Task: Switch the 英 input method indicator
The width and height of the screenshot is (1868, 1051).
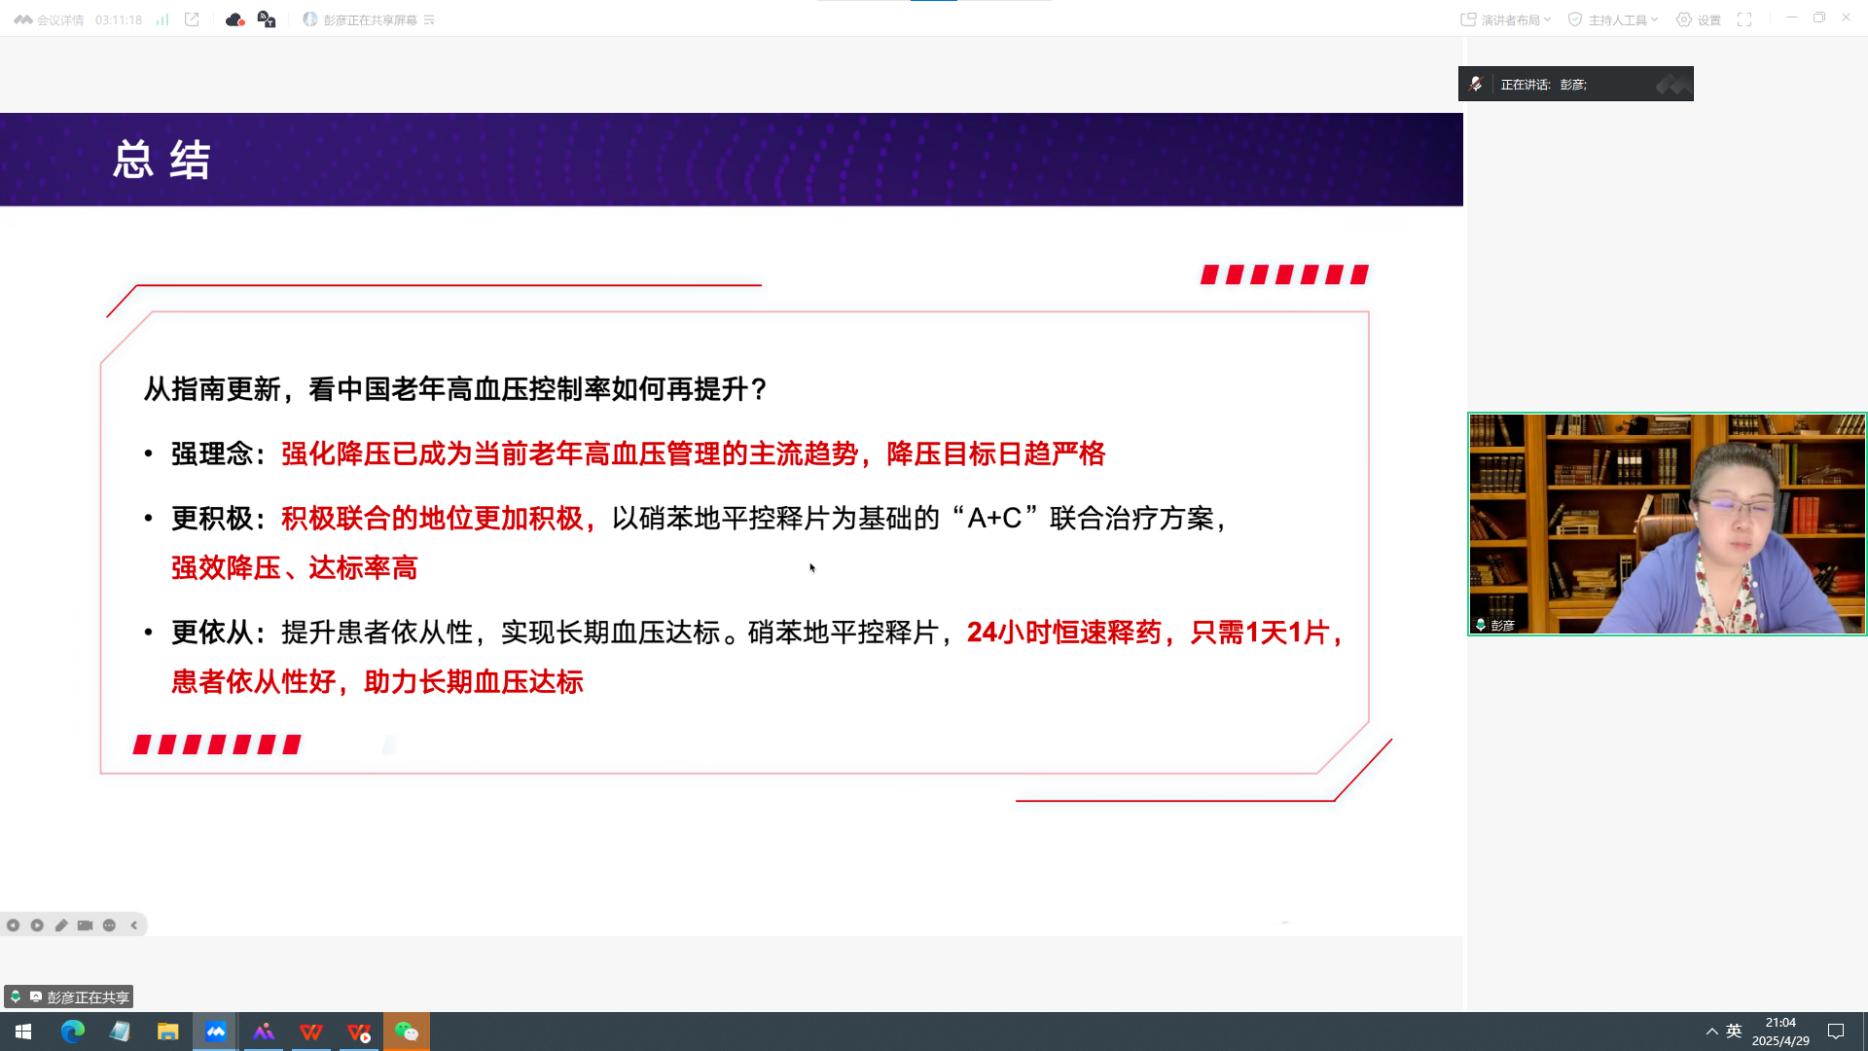Action: (1734, 1031)
